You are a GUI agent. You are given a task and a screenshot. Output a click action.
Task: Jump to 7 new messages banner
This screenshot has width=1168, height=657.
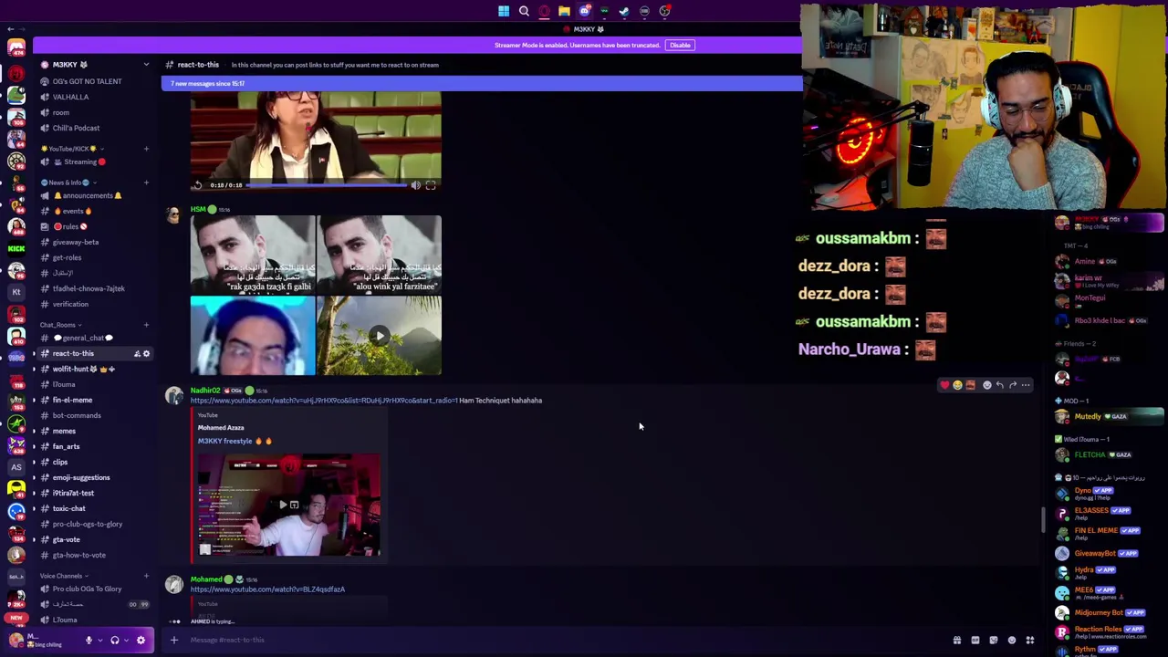(x=482, y=84)
